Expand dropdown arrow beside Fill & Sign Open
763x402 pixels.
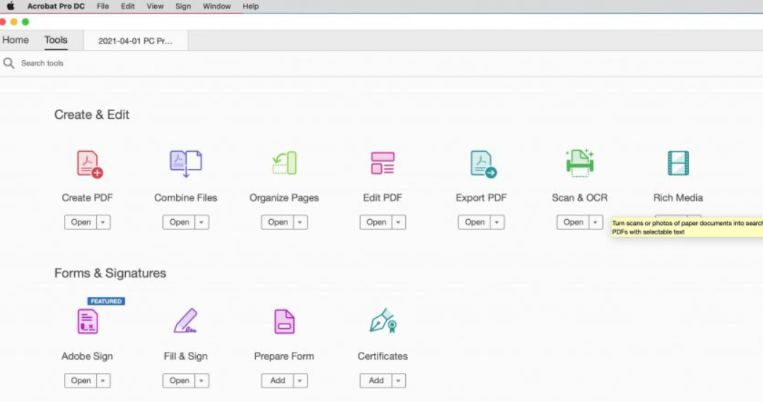[x=201, y=381]
